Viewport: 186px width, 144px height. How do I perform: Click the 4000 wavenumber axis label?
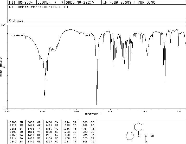[x=8, y=111]
